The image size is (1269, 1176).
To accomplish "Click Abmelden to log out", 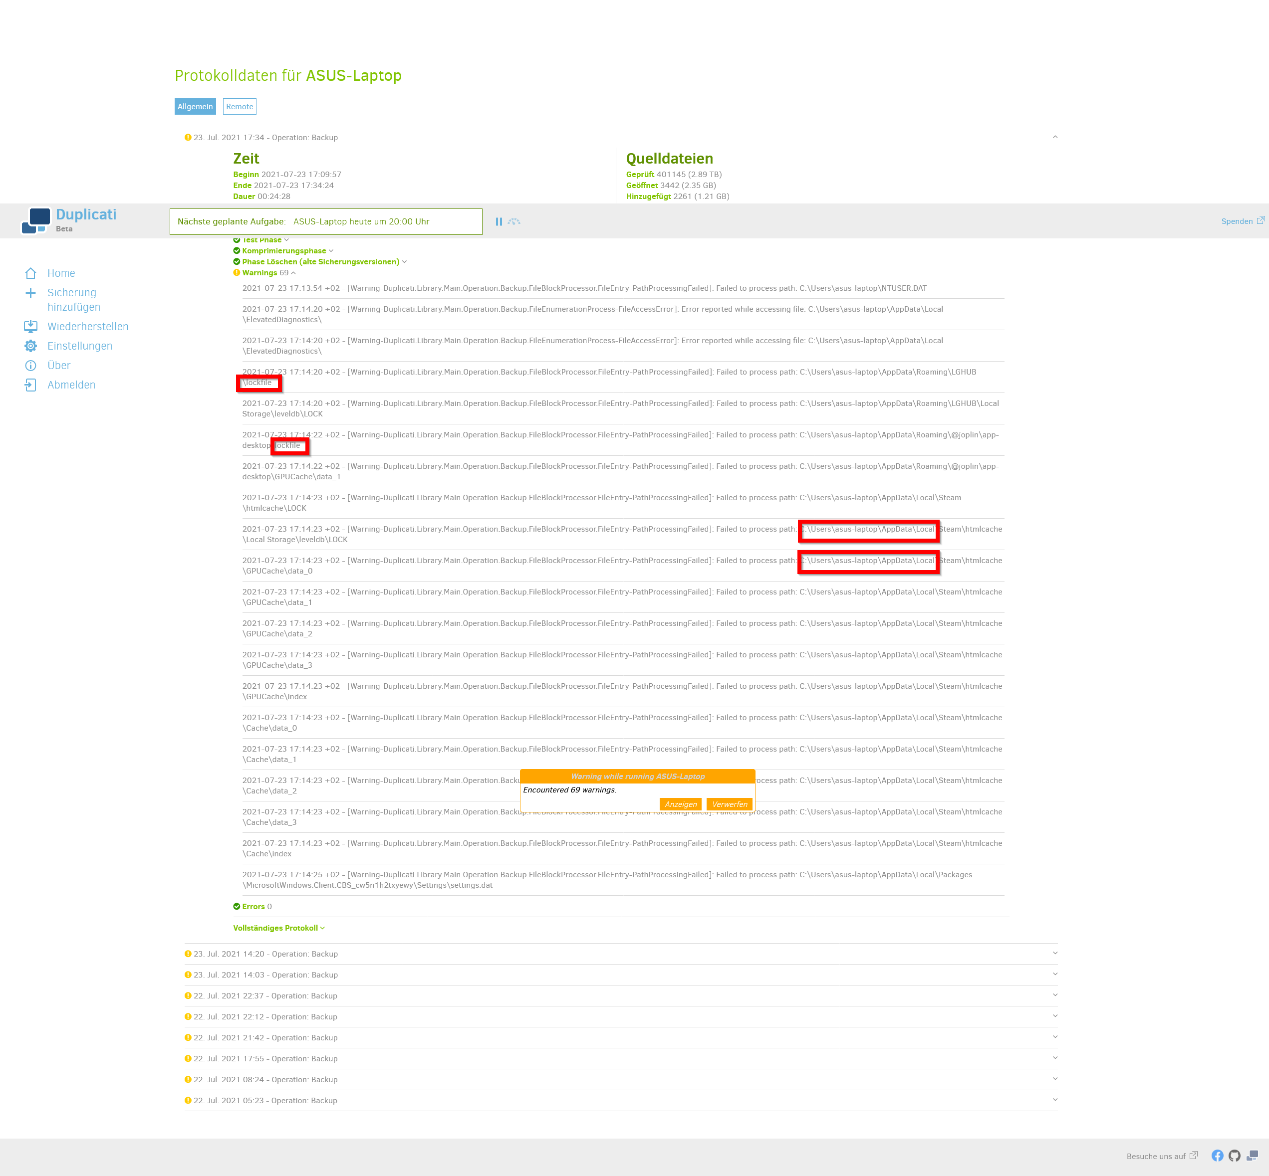I will pos(71,385).
